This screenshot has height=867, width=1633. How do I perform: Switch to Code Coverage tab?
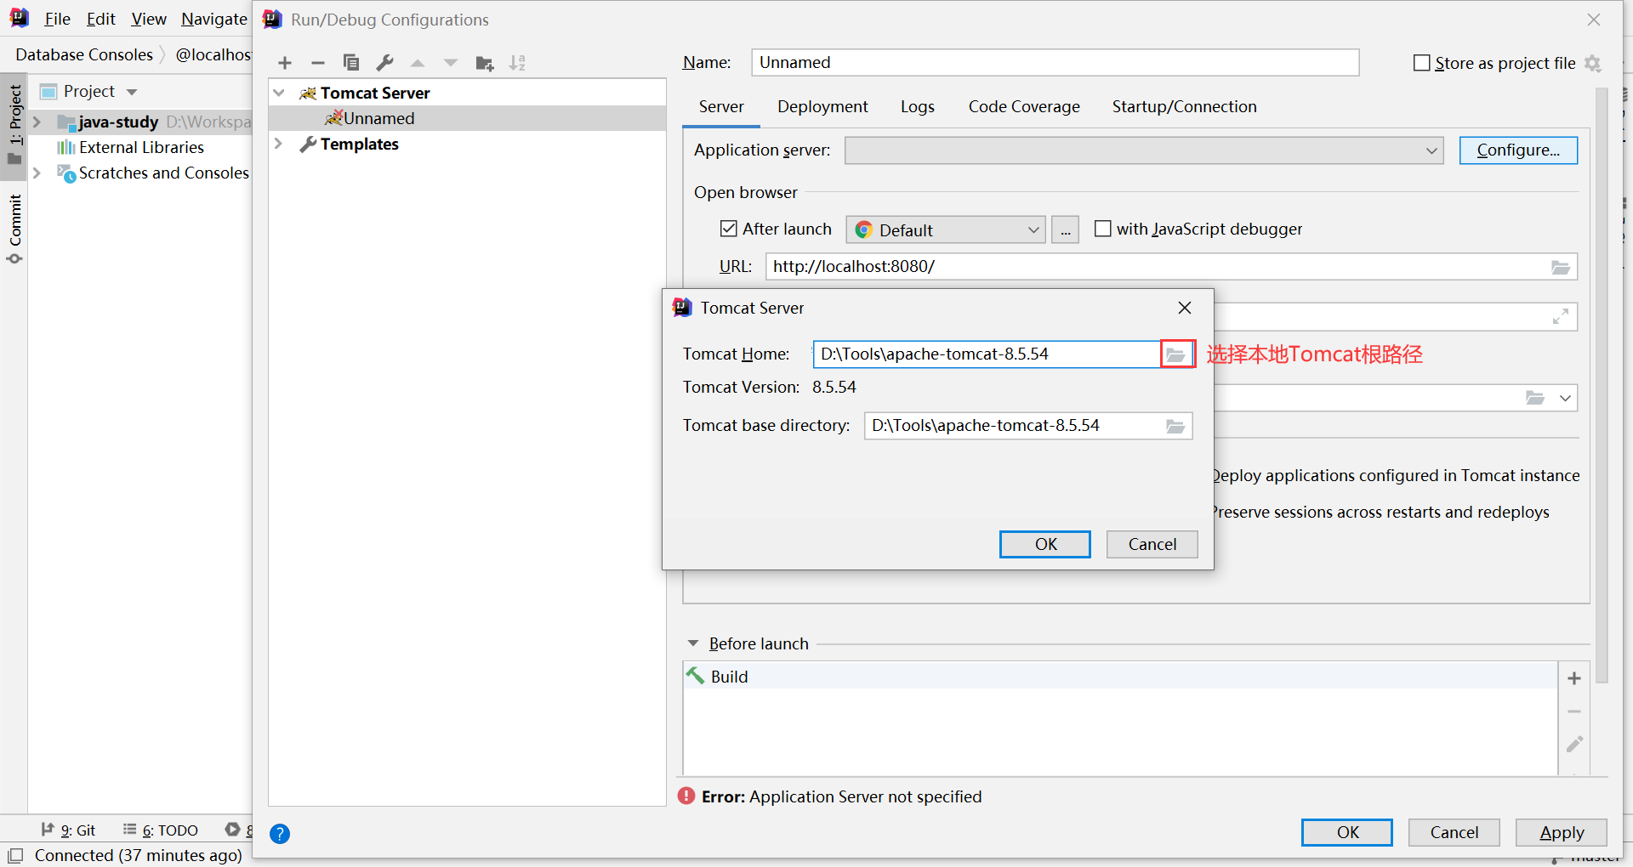coord(1024,106)
